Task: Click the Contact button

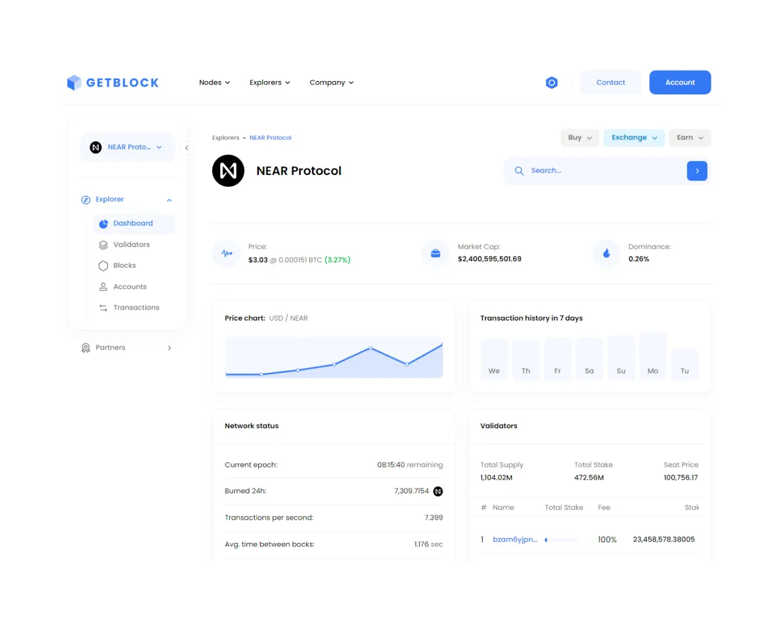Action: point(610,82)
